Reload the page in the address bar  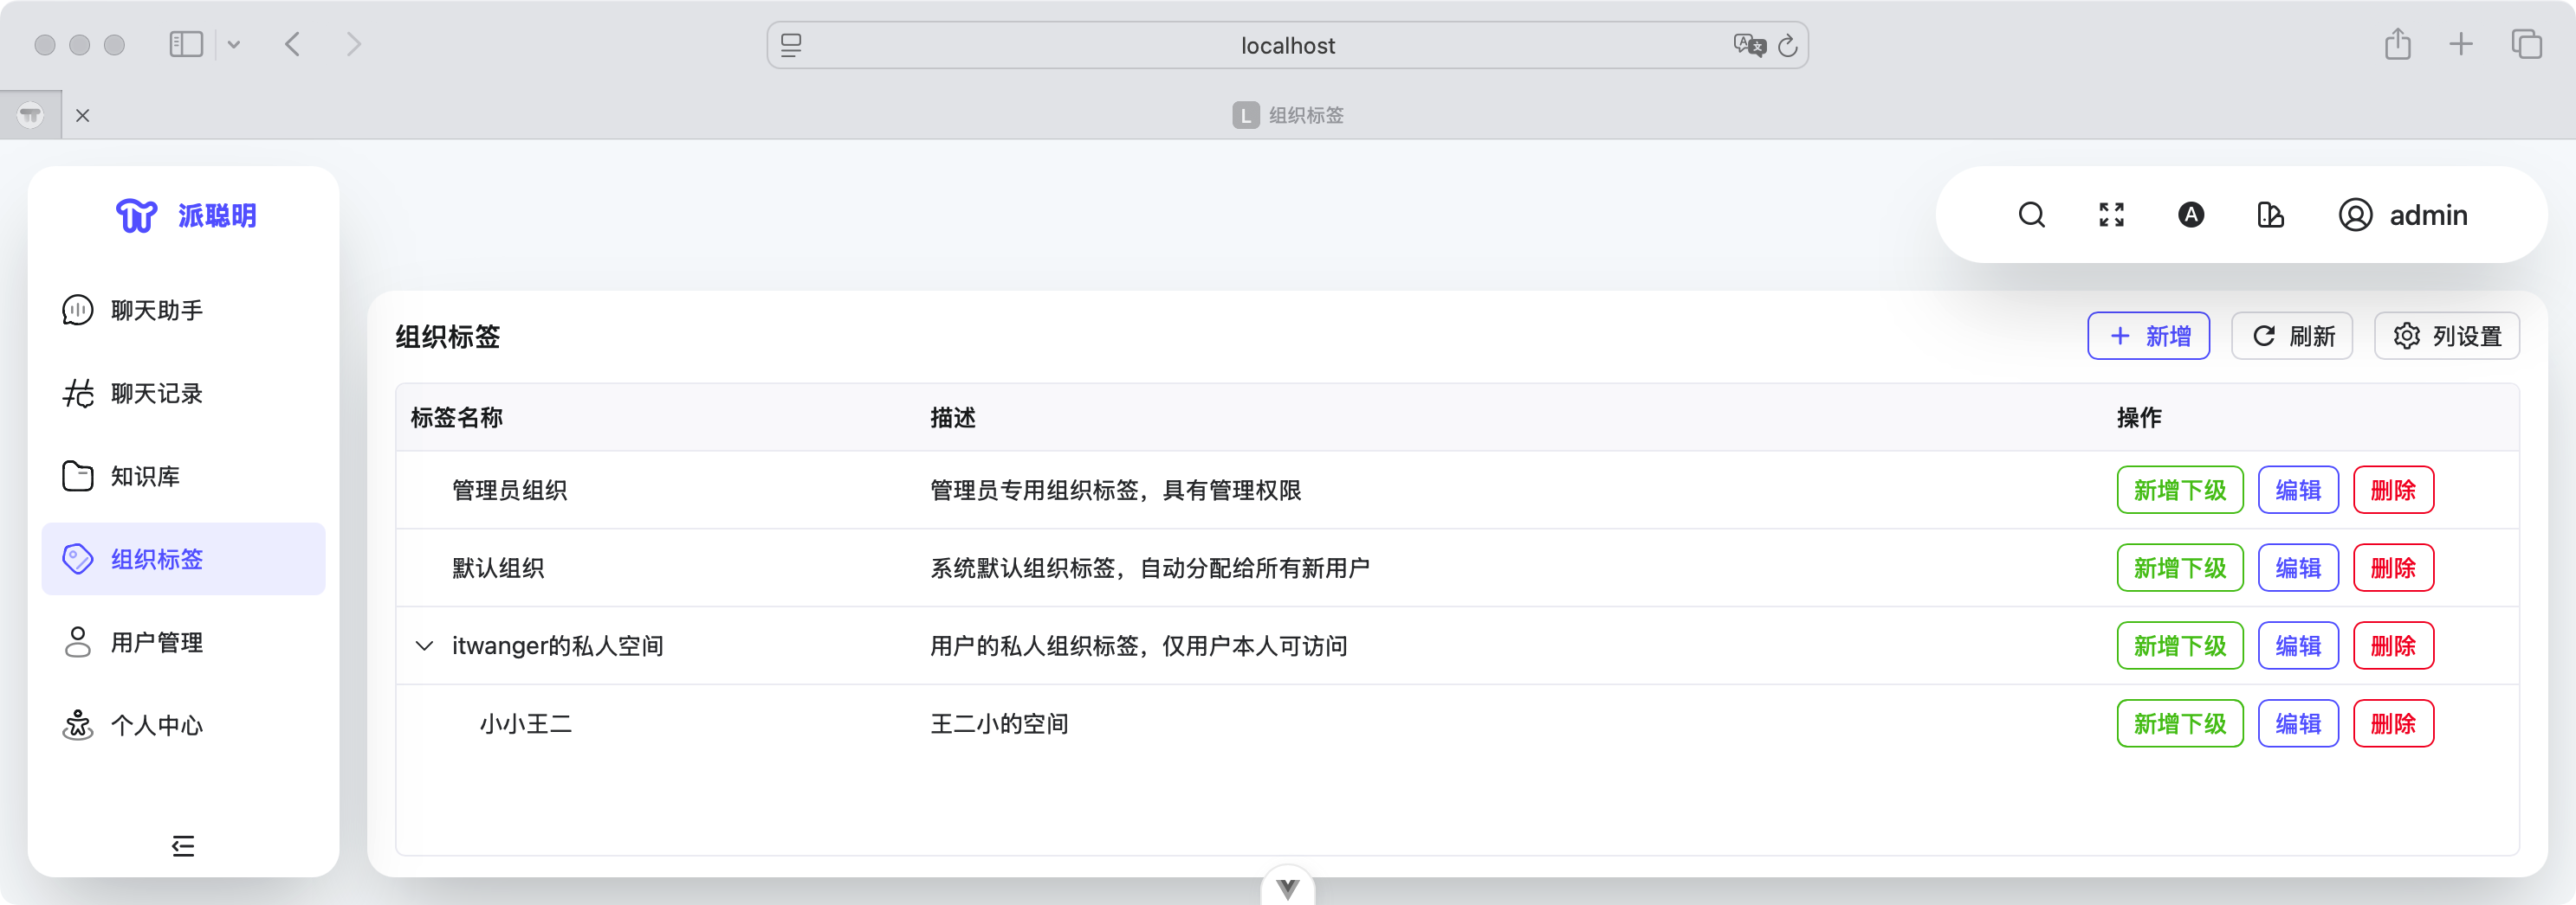[x=1789, y=45]
